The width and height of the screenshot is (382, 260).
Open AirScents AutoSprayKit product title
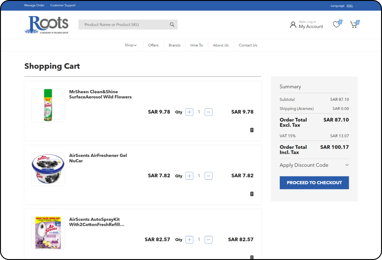click(97, 222)
